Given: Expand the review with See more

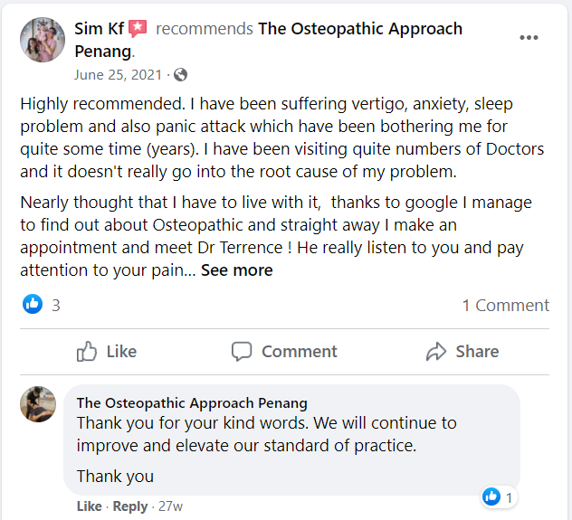Looking at the screenshot, I should [x=236, y=269].
